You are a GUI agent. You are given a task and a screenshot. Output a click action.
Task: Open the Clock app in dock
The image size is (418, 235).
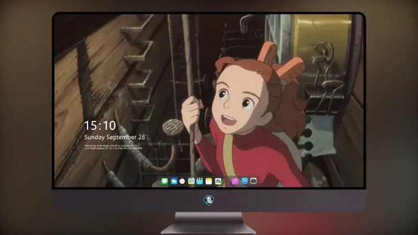tap(182, 181)
